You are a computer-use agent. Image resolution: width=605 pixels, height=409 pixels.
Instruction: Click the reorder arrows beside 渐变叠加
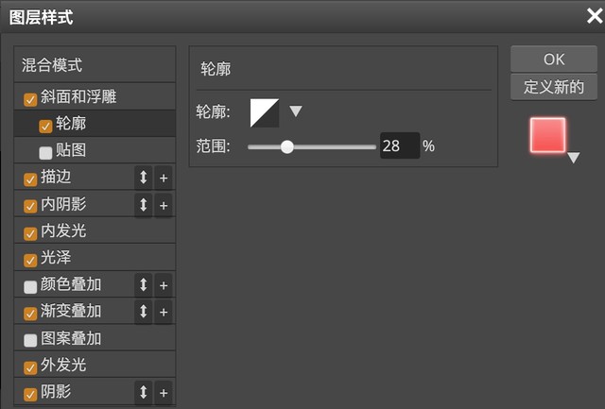click(x=144, y=312)
